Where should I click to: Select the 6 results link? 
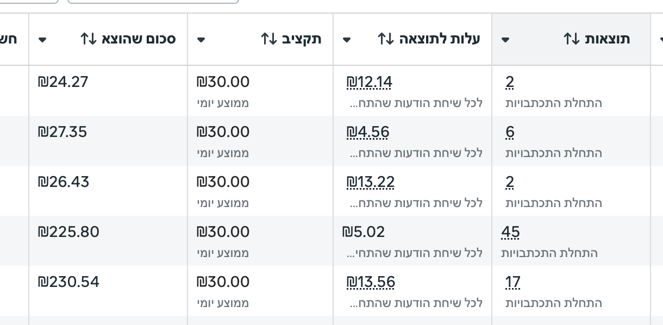point(510,132)
